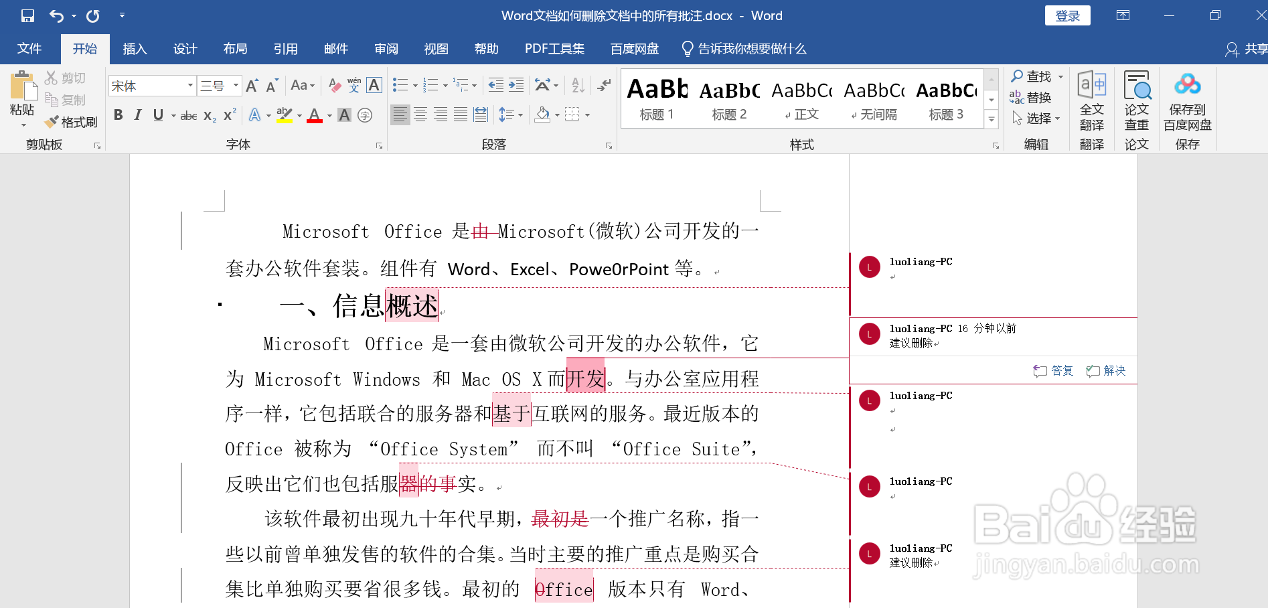This screenshot has height=608, width=1268.
Task: Apply the 标题 2 style
Action: pyautogui.click(x=729, y=98)
